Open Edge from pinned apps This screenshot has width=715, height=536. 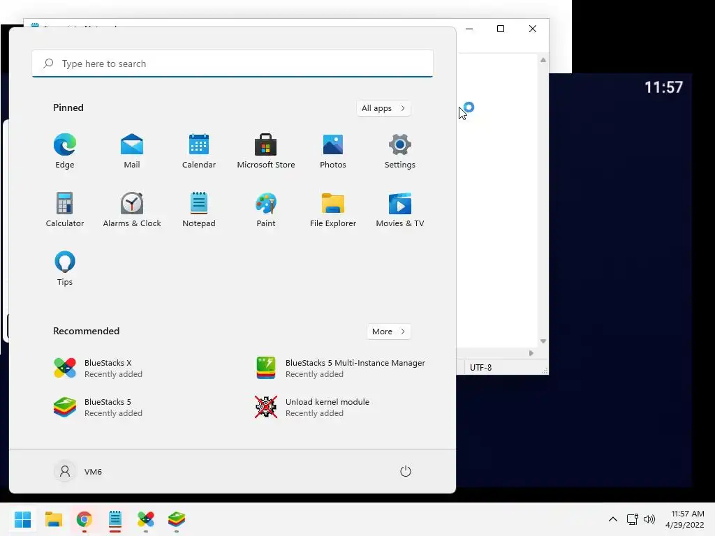[x=65, y=151]
